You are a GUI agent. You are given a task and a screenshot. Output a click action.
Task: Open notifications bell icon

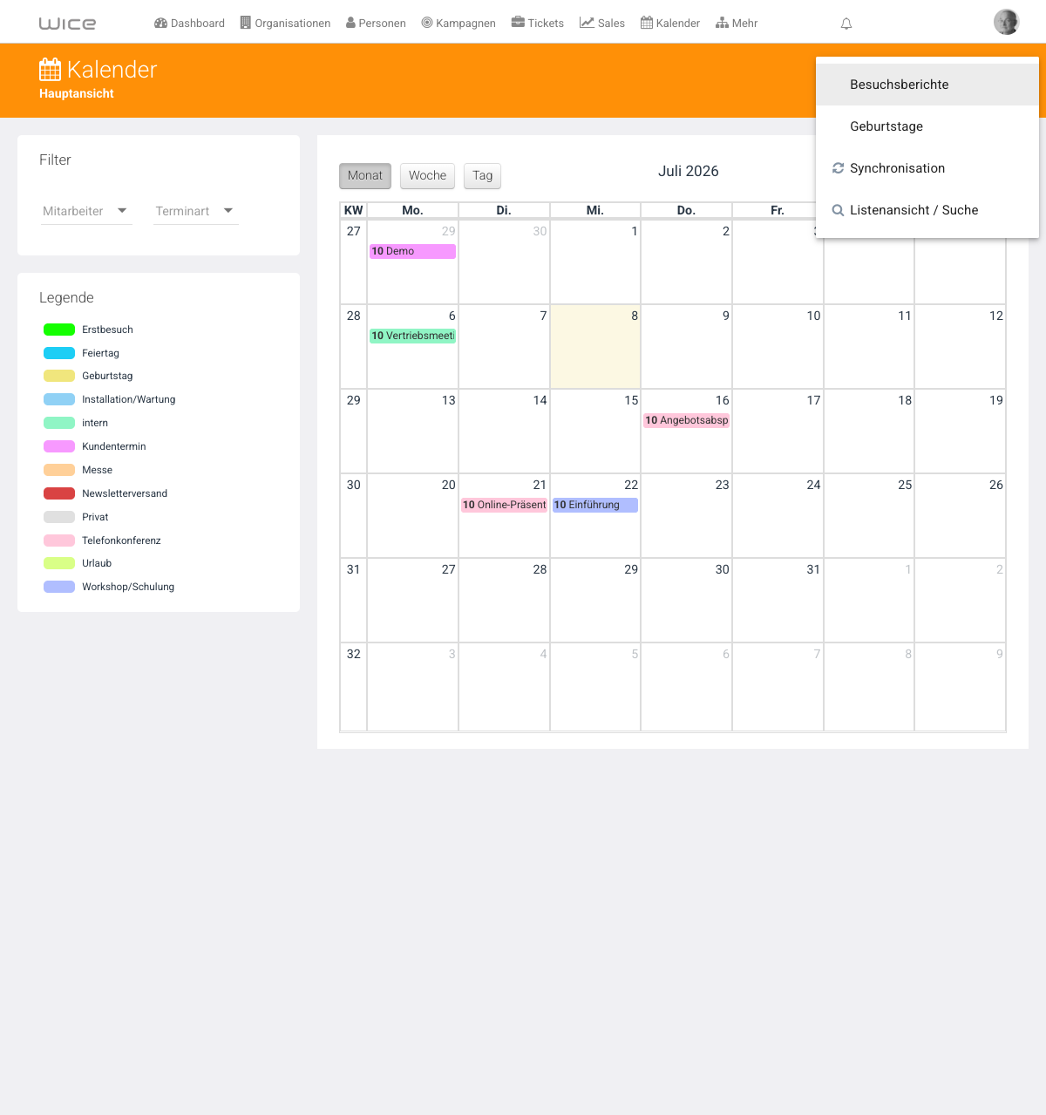(x=846, y=24)
